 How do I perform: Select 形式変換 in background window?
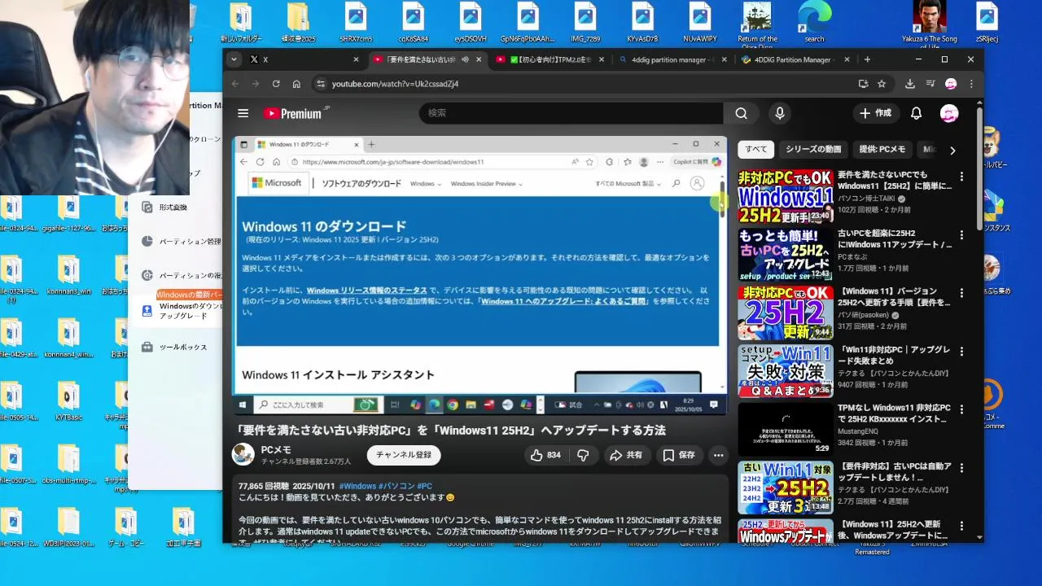click(x=173, y=208)
